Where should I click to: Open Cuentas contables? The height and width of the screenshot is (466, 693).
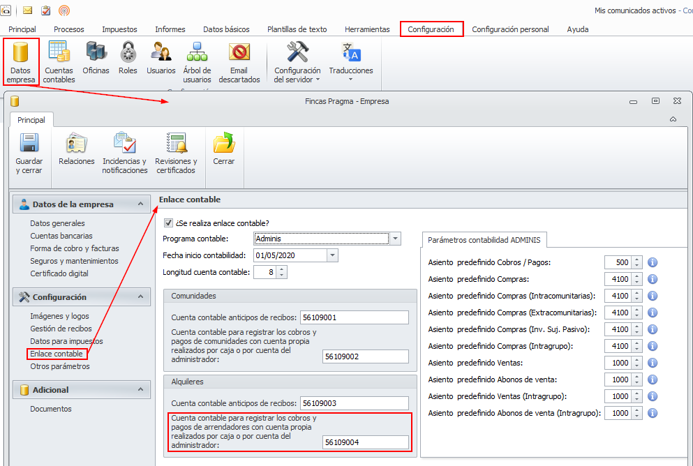coord(59,62)
